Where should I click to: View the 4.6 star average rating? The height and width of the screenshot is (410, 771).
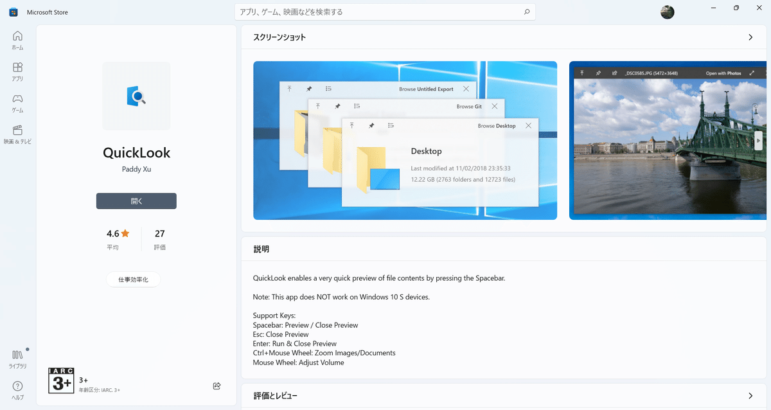coord(118,239)
